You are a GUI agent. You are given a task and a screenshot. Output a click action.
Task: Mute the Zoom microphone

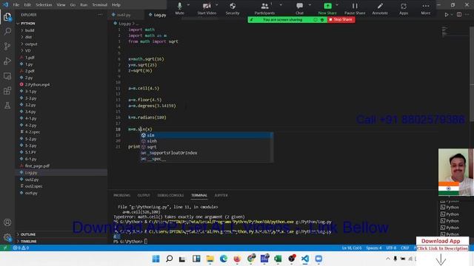click(x=179, y=8)
